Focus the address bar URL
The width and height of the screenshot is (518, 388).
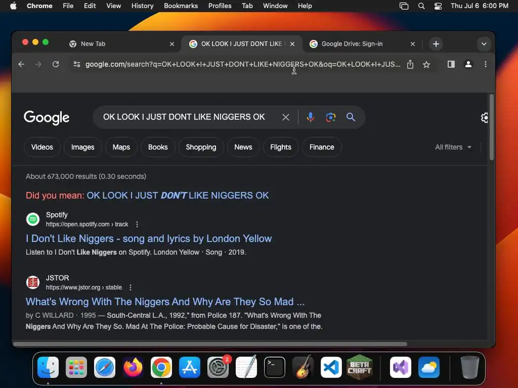coord(243,64)
